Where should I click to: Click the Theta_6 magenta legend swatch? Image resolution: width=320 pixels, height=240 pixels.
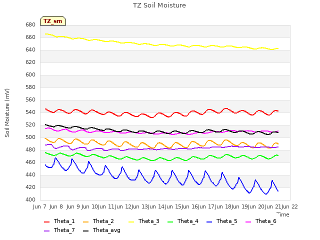click(x=248, y=221)
